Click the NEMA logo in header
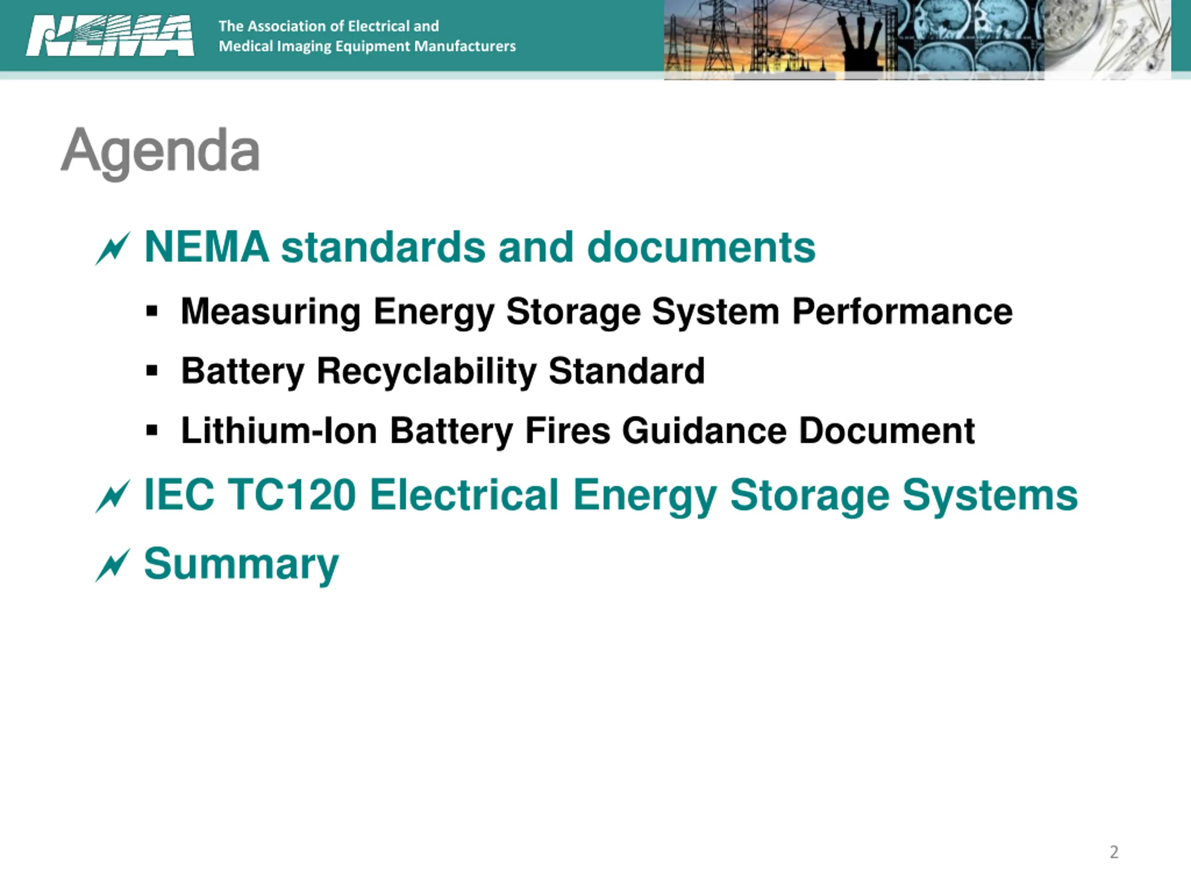 tap(110, 35)
